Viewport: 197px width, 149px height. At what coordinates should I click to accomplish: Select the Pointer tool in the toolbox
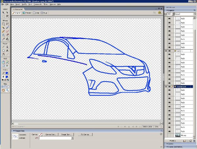point(3,12)
